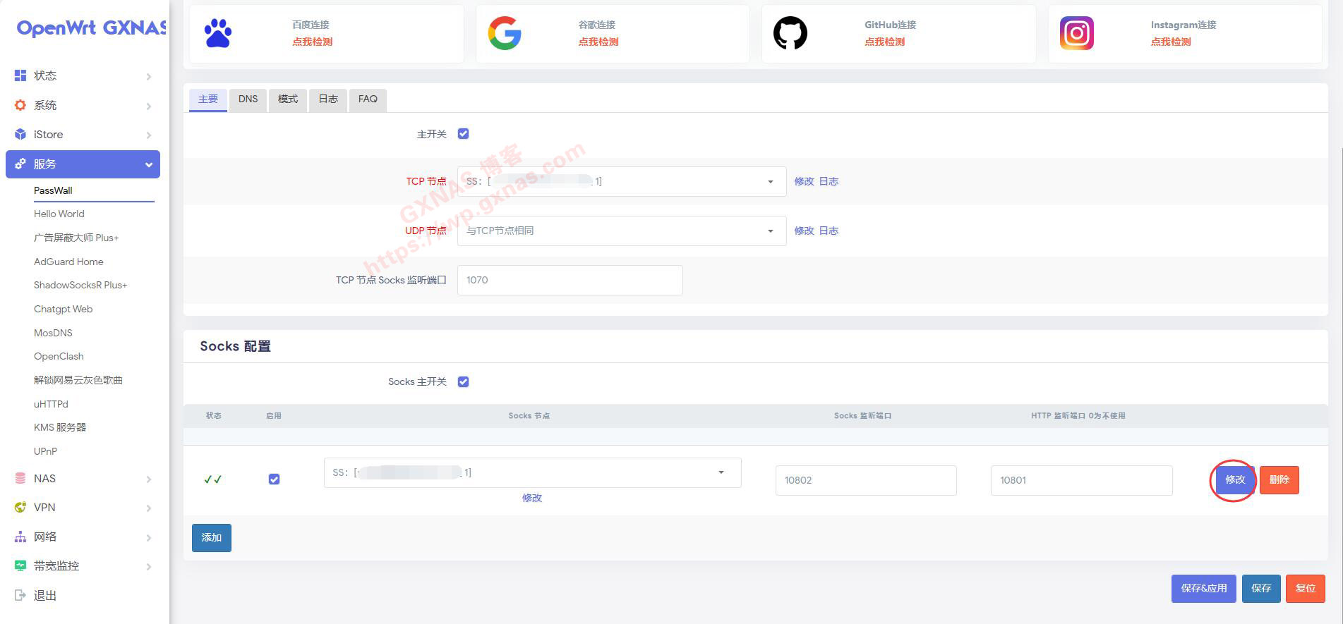1343x624 pixels.
Task: Click the 退出 logout icon
Action: [20, 596]
